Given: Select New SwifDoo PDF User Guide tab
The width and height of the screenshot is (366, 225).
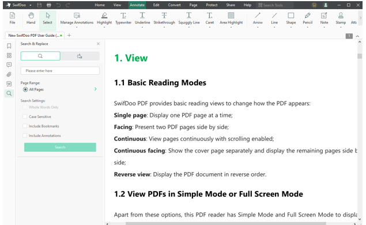Looking at the screenshot, I should click(x=34, y=36).
